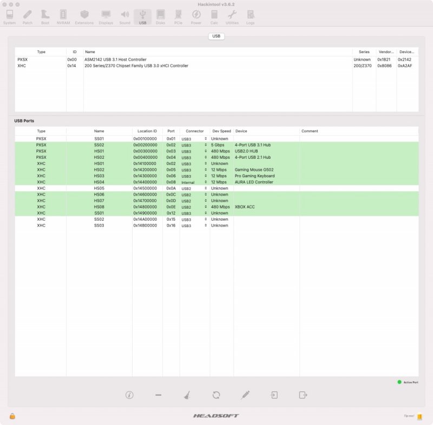Open the Power toolbar section
Viewport: 433px width, 425px height.
[196, 17]
